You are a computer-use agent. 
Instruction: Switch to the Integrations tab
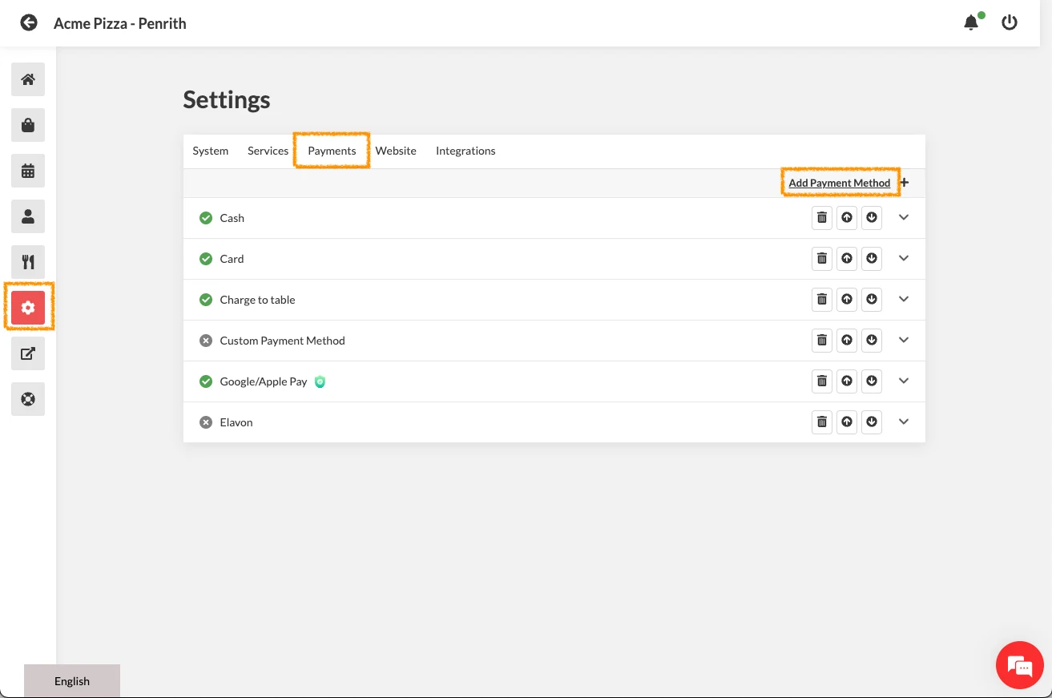(466, 151)
